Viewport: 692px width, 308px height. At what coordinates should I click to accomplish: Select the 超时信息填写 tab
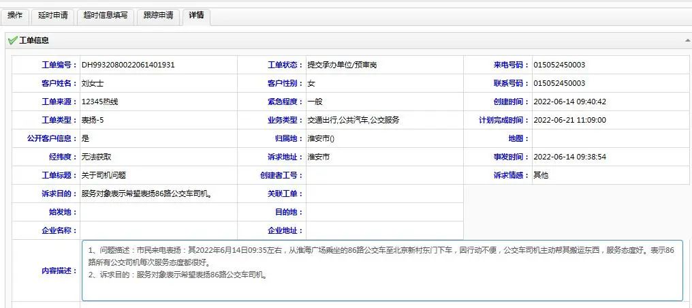[x=105, y=15]
